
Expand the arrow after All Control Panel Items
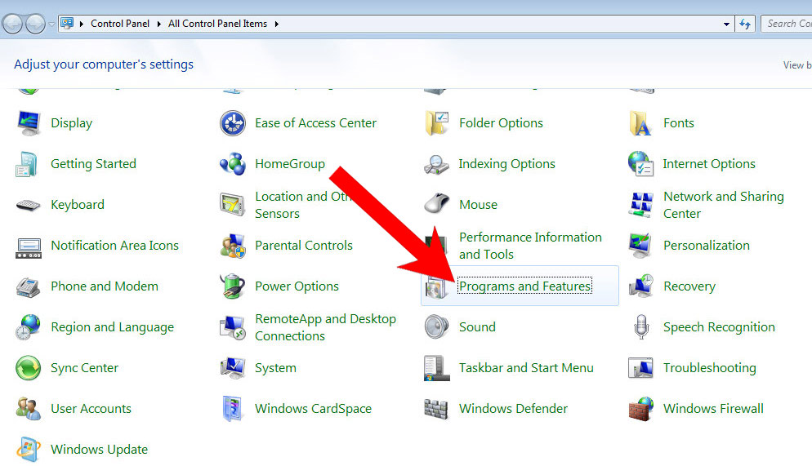(277, 24)
